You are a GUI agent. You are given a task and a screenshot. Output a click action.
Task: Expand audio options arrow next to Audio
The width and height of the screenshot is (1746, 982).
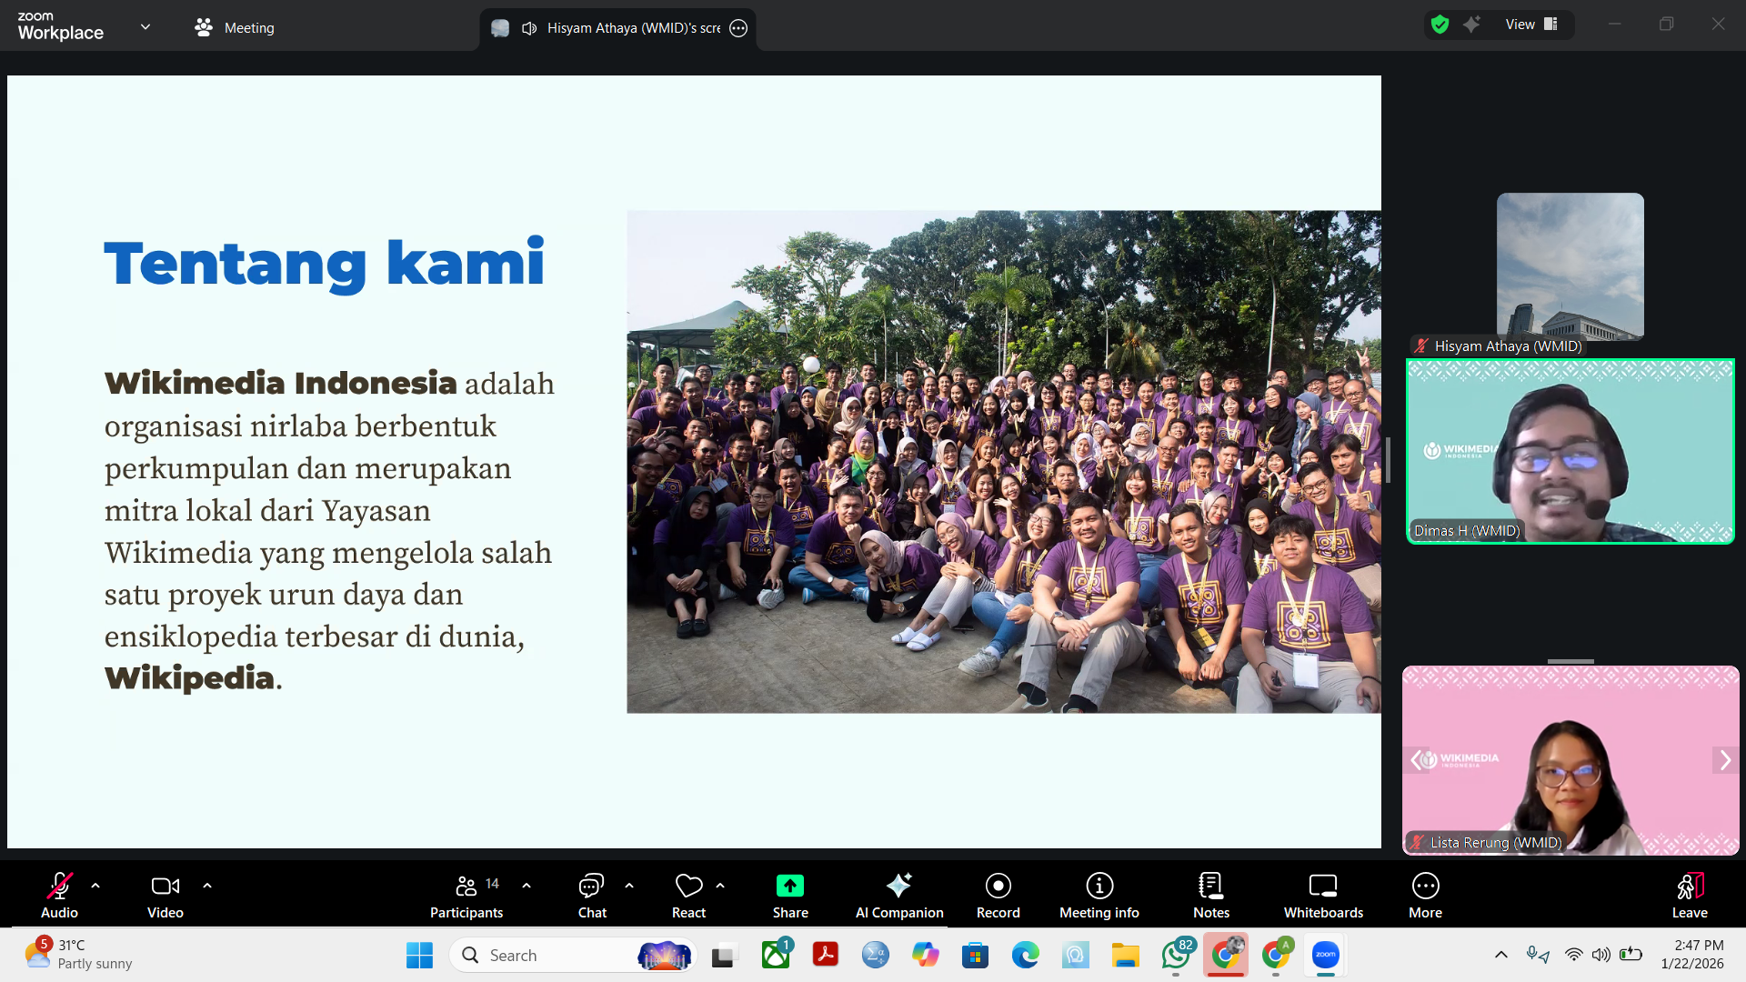coord(95,885)
